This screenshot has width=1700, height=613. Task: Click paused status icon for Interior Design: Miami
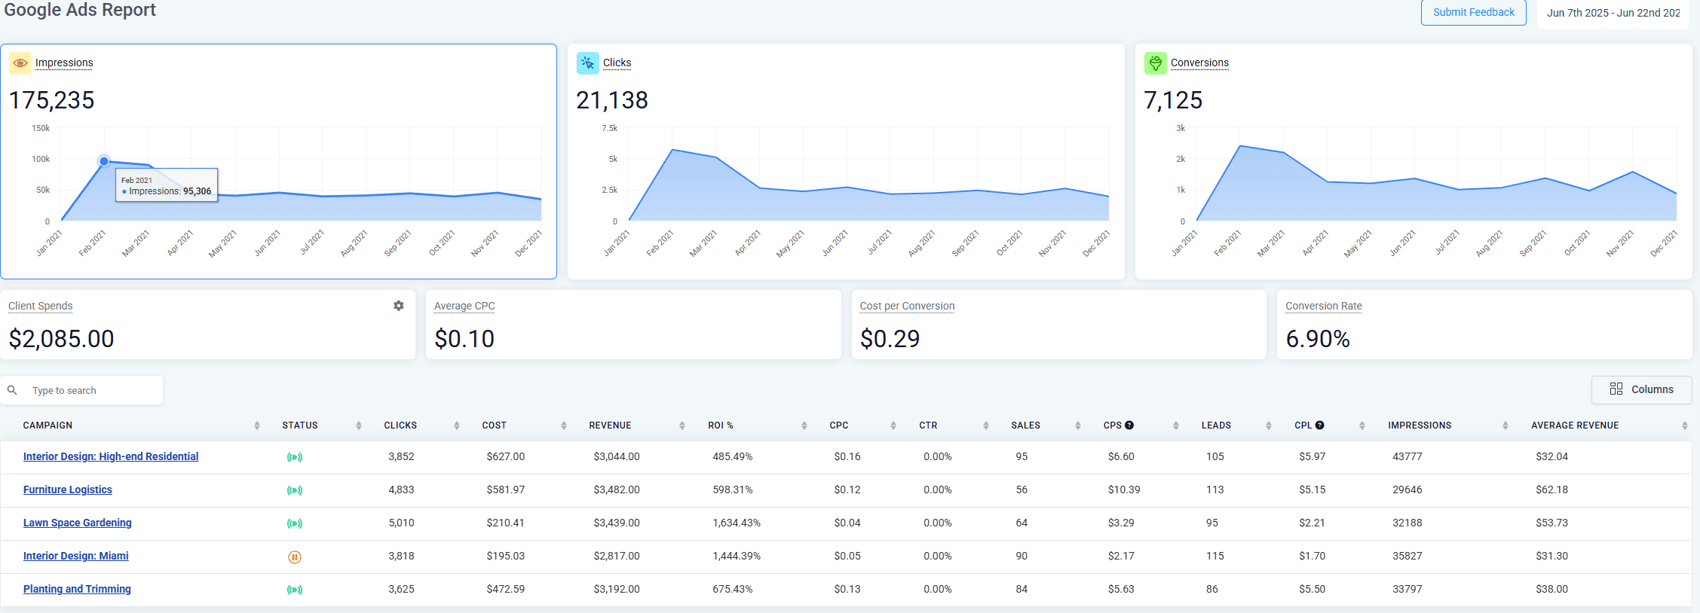click(x=295, y=557)
